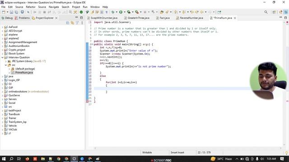Open the Run menu
The height and width of the screenshot is (162, 289).
(85, 7)
